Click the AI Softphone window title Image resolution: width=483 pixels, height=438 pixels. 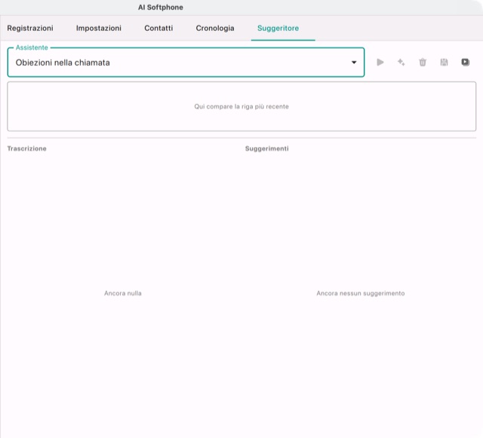161,8
